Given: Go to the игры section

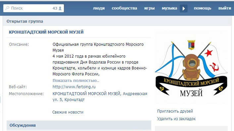Looking at the screenshot, I should click(x=149, y=8).
